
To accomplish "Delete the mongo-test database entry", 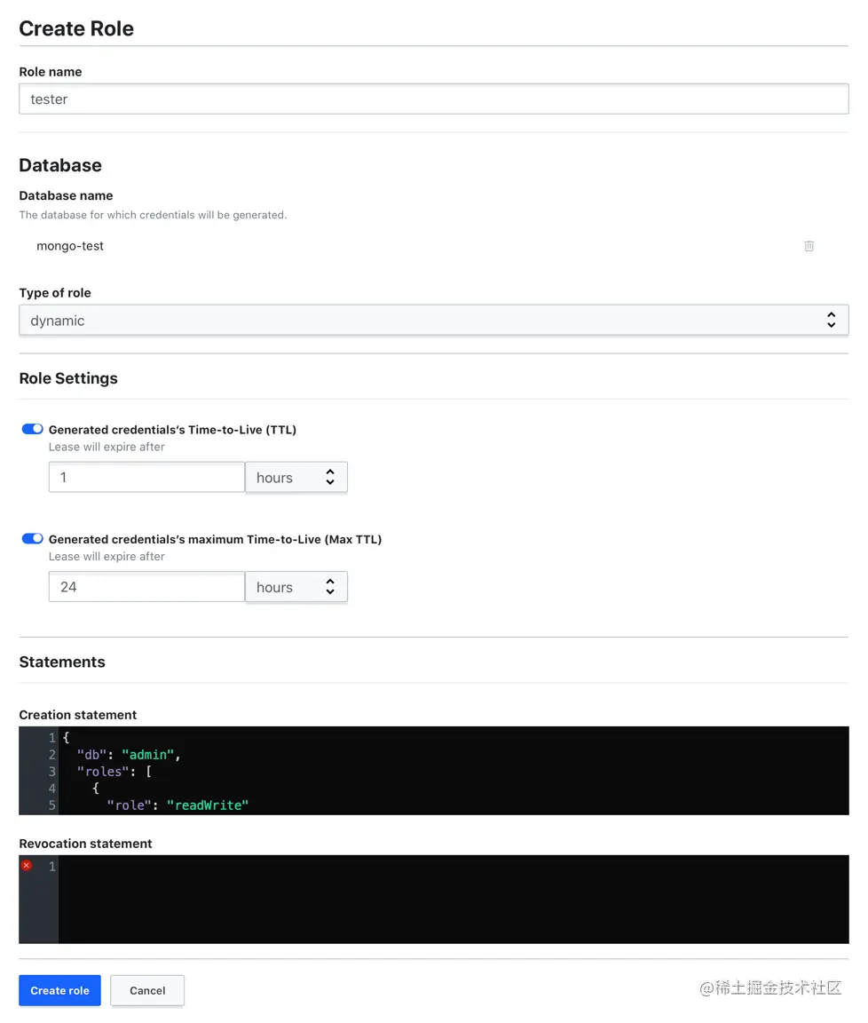I will [809, 246].
